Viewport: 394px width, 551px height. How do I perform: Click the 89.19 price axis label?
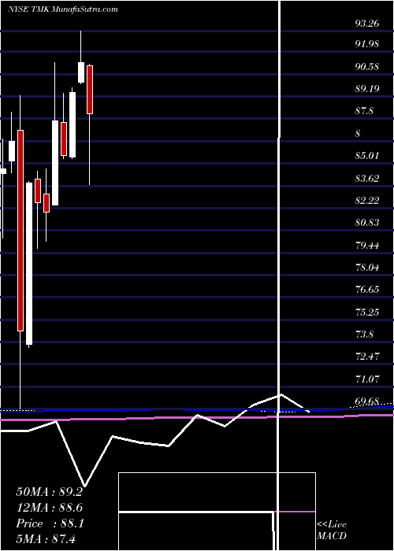click(x=368, y=88)
